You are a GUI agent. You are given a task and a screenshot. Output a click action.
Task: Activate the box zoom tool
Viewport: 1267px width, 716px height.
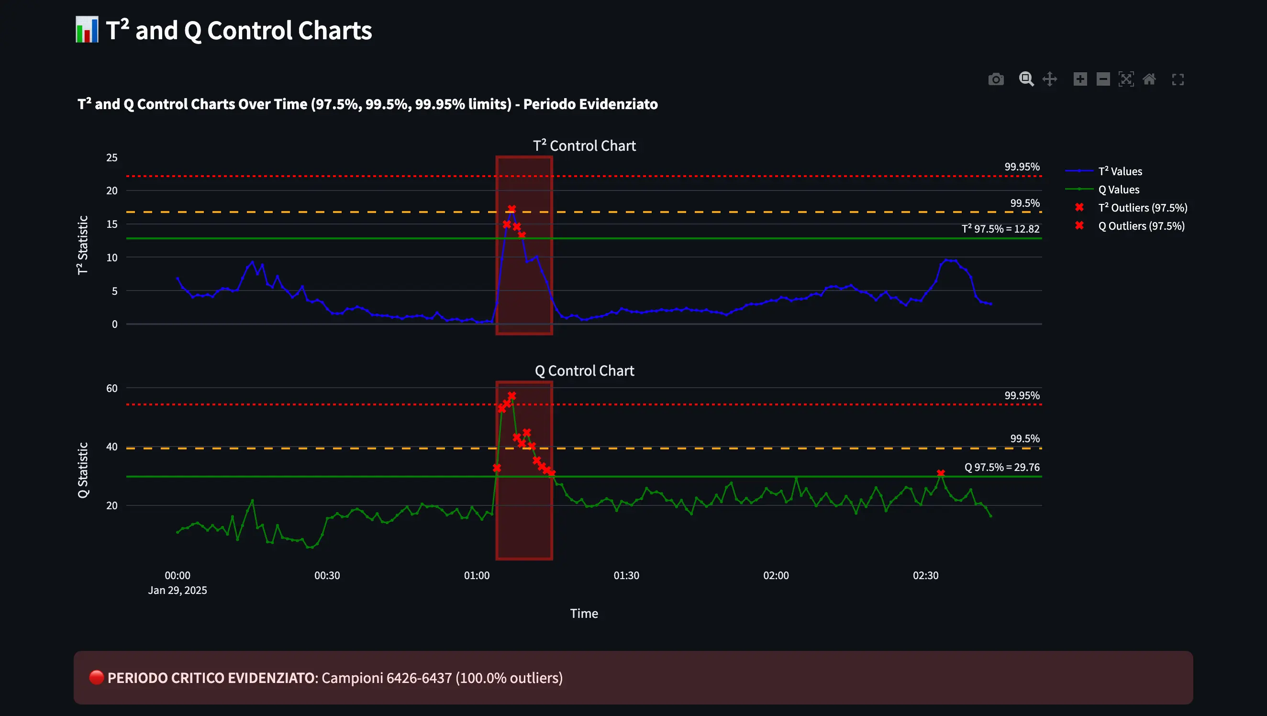tap(1026, 79)
